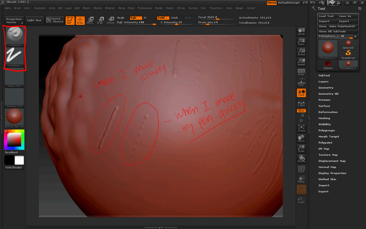Save the tool with Save As

coord(348,16)
